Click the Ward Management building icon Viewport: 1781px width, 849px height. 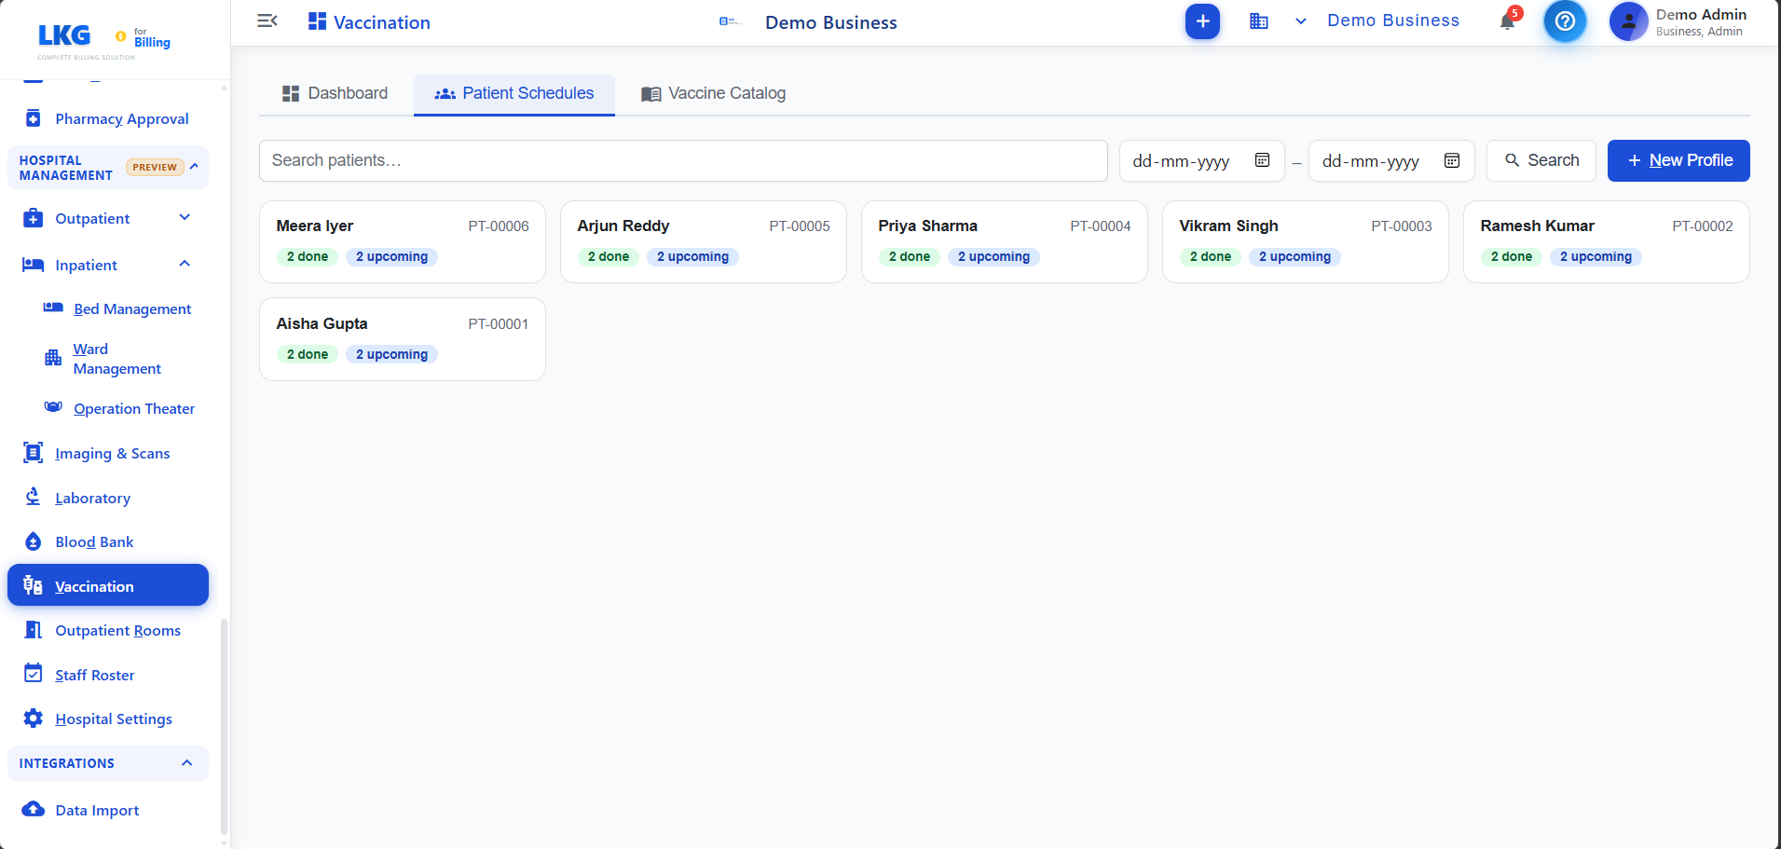point(53,358)
